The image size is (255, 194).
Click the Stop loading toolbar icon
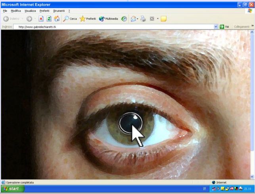[x=41, y=19]
